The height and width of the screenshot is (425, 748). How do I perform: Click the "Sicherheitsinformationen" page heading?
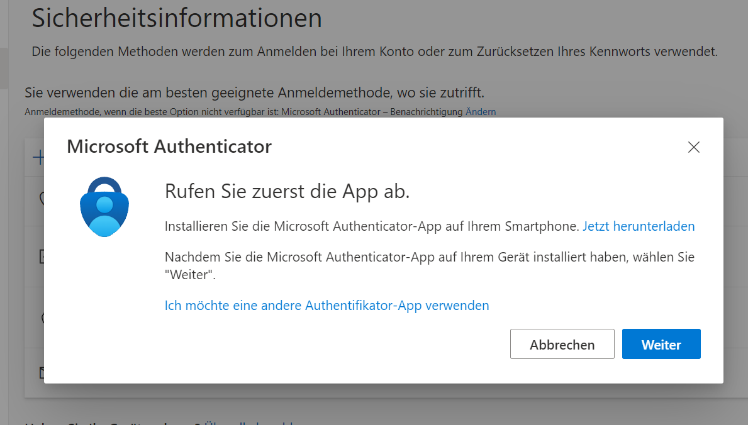click(x=177, y=18)
